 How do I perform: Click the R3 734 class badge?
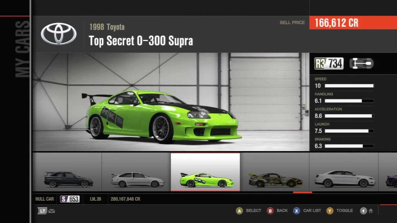coord(329,63)
